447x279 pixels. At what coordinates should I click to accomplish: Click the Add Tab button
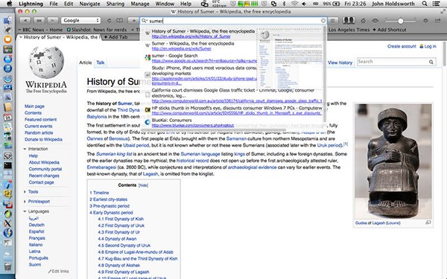[x=115, y=37]
